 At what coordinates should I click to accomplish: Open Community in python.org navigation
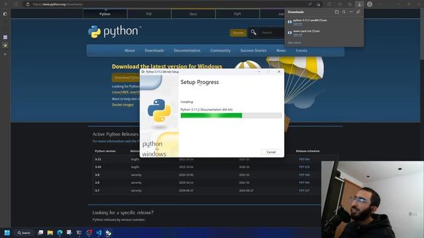[x=221, y=50]
